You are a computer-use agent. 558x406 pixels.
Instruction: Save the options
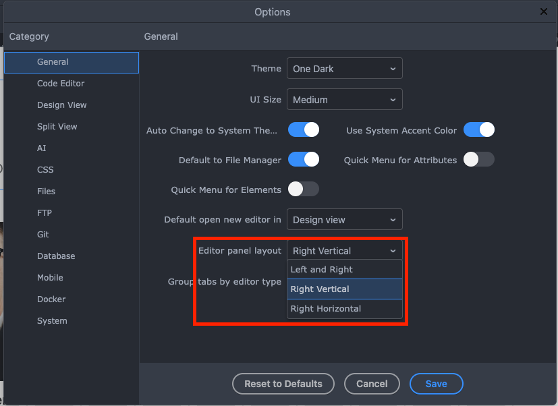[x=437, y=384]
